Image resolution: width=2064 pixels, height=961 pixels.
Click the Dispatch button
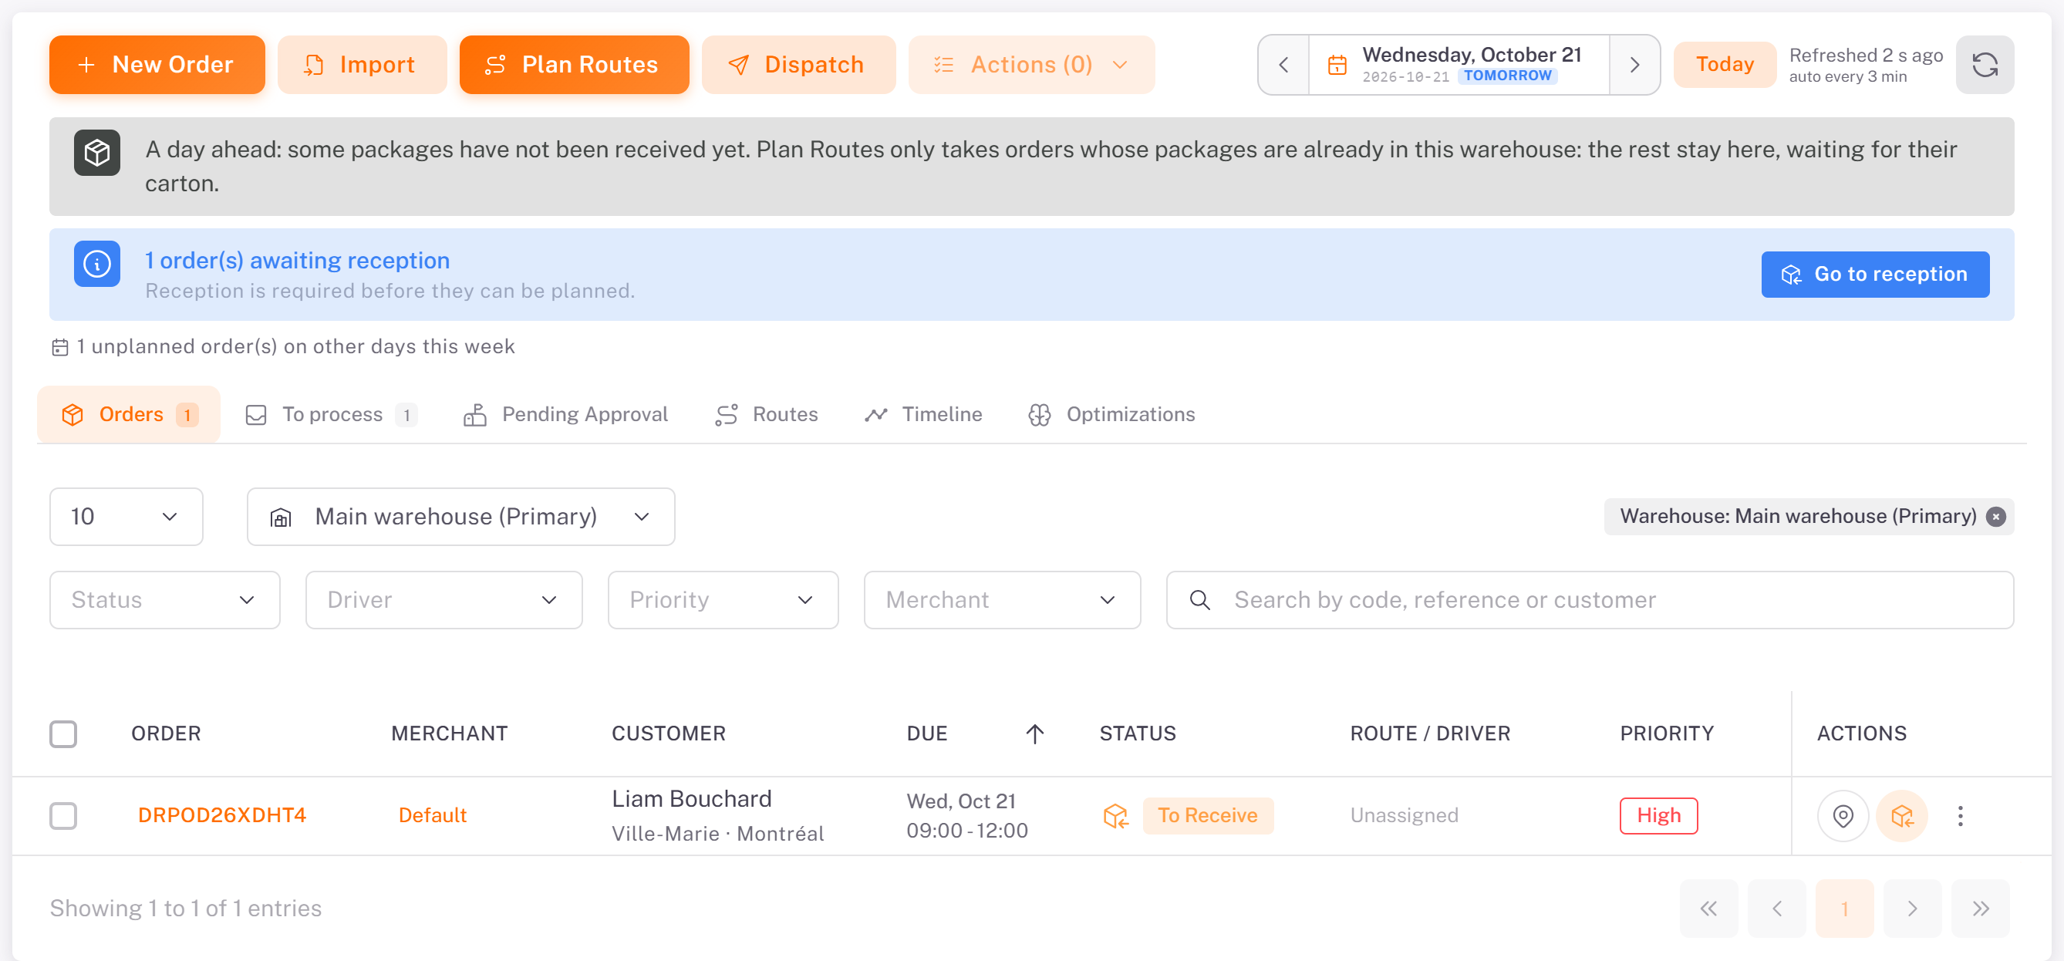coord(798,64)
